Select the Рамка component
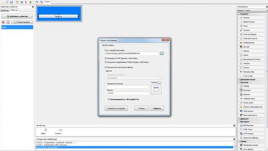268x151 pixels. (252, 55)
